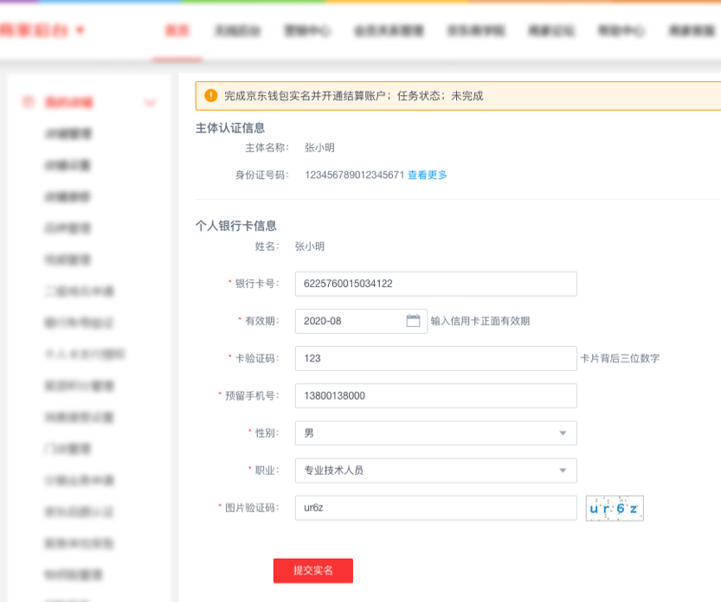Click the 个人银行卡信息 section heading

coord(236,226)
